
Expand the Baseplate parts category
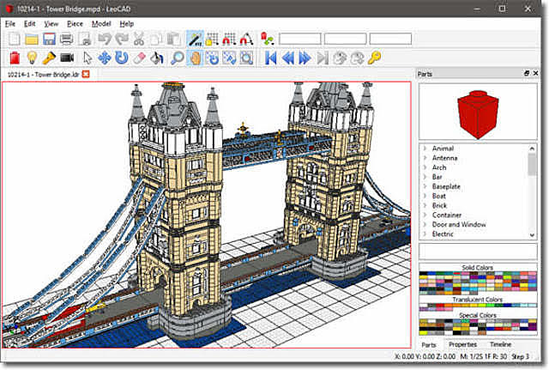pos(425,186)
